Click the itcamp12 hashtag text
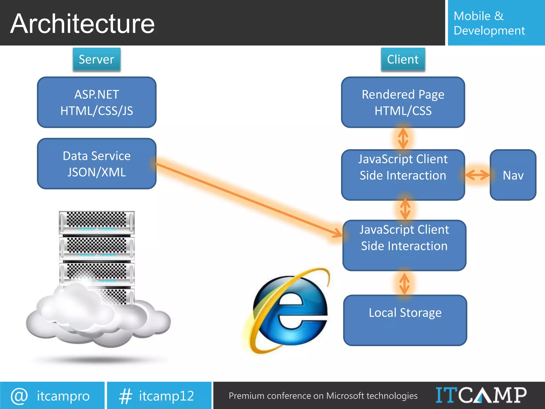 [166, 396]
